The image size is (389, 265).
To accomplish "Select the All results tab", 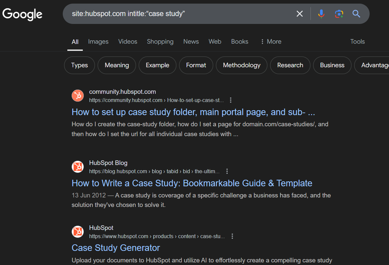I will pos(75,42).
